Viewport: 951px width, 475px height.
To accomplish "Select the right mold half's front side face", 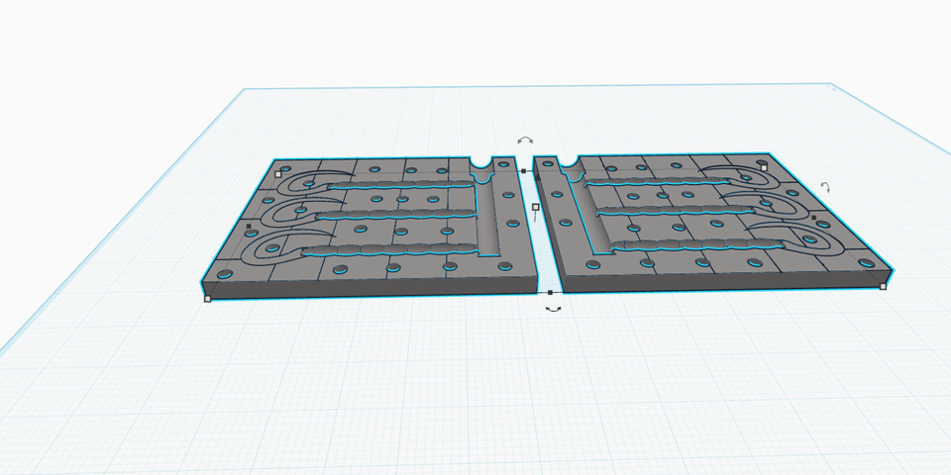I will pyautogui.click(x=723, y=283).
